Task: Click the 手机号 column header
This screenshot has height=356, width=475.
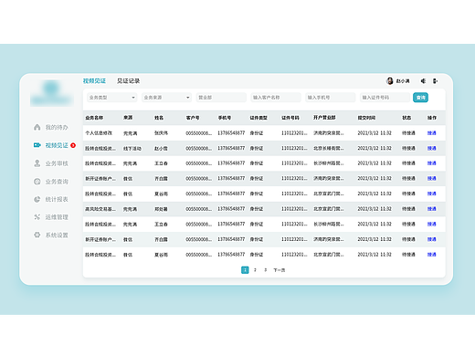Action: click(x=225, y=118)
